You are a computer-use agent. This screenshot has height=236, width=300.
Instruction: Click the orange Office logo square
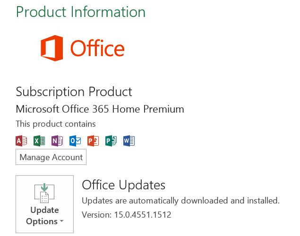tap(52, 48)
